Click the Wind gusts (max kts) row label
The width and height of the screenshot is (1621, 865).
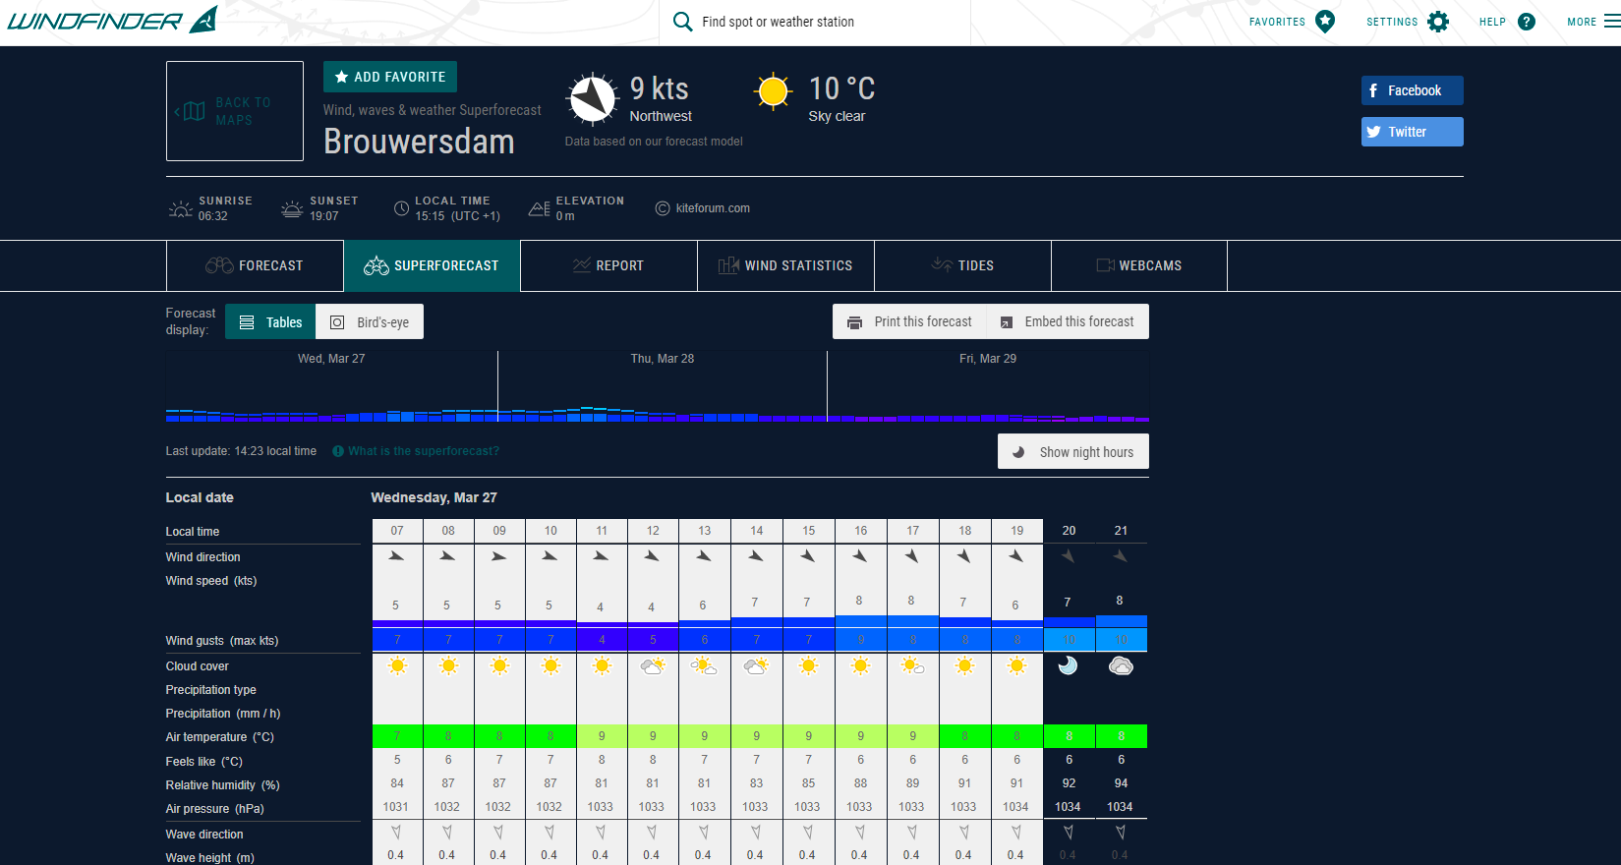point(222,641)
